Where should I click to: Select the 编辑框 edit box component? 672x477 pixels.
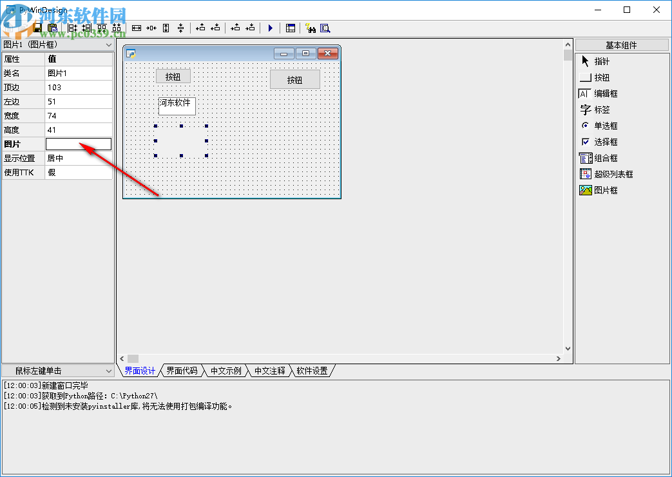tap(599, 93)
